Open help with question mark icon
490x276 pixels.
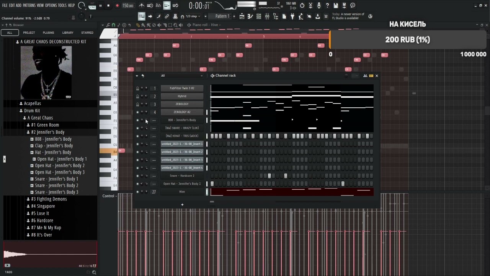click(327, 5)
